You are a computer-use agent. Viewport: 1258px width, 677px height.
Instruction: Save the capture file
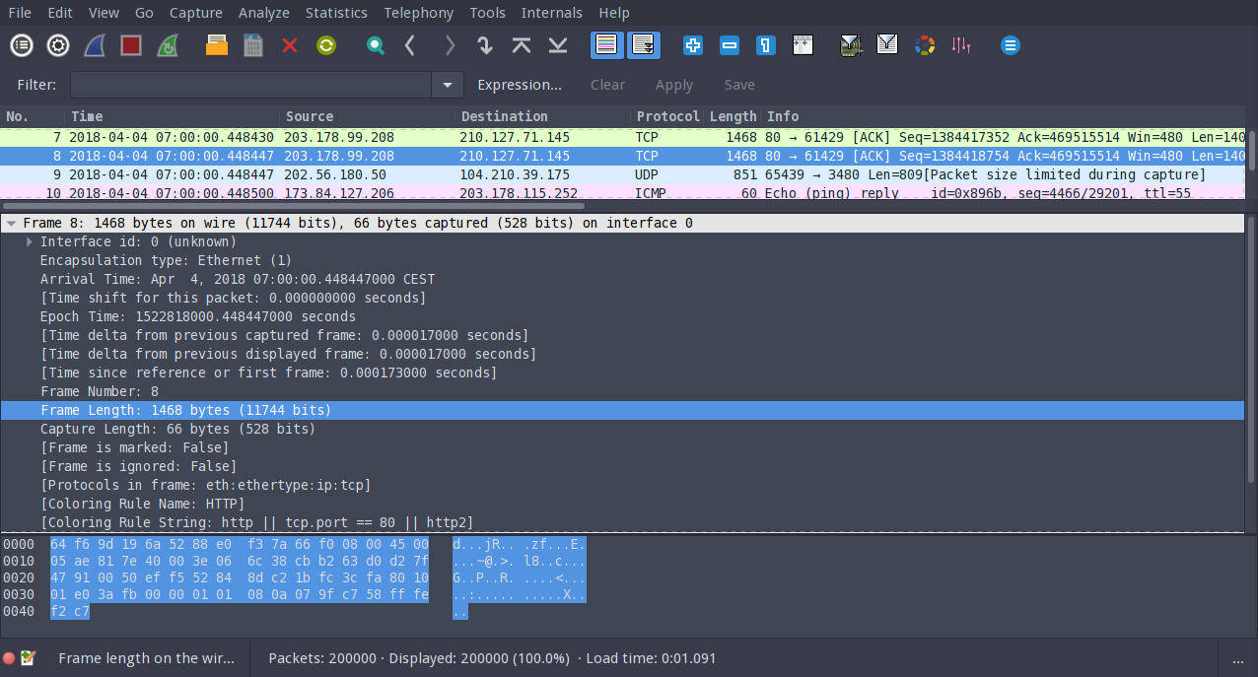(253, 45)
